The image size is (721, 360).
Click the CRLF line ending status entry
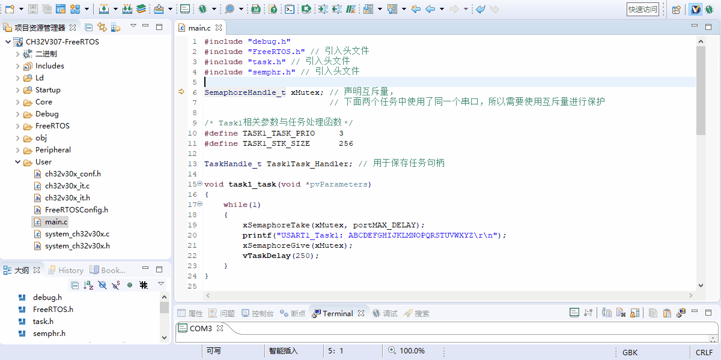tap(704, 352)
